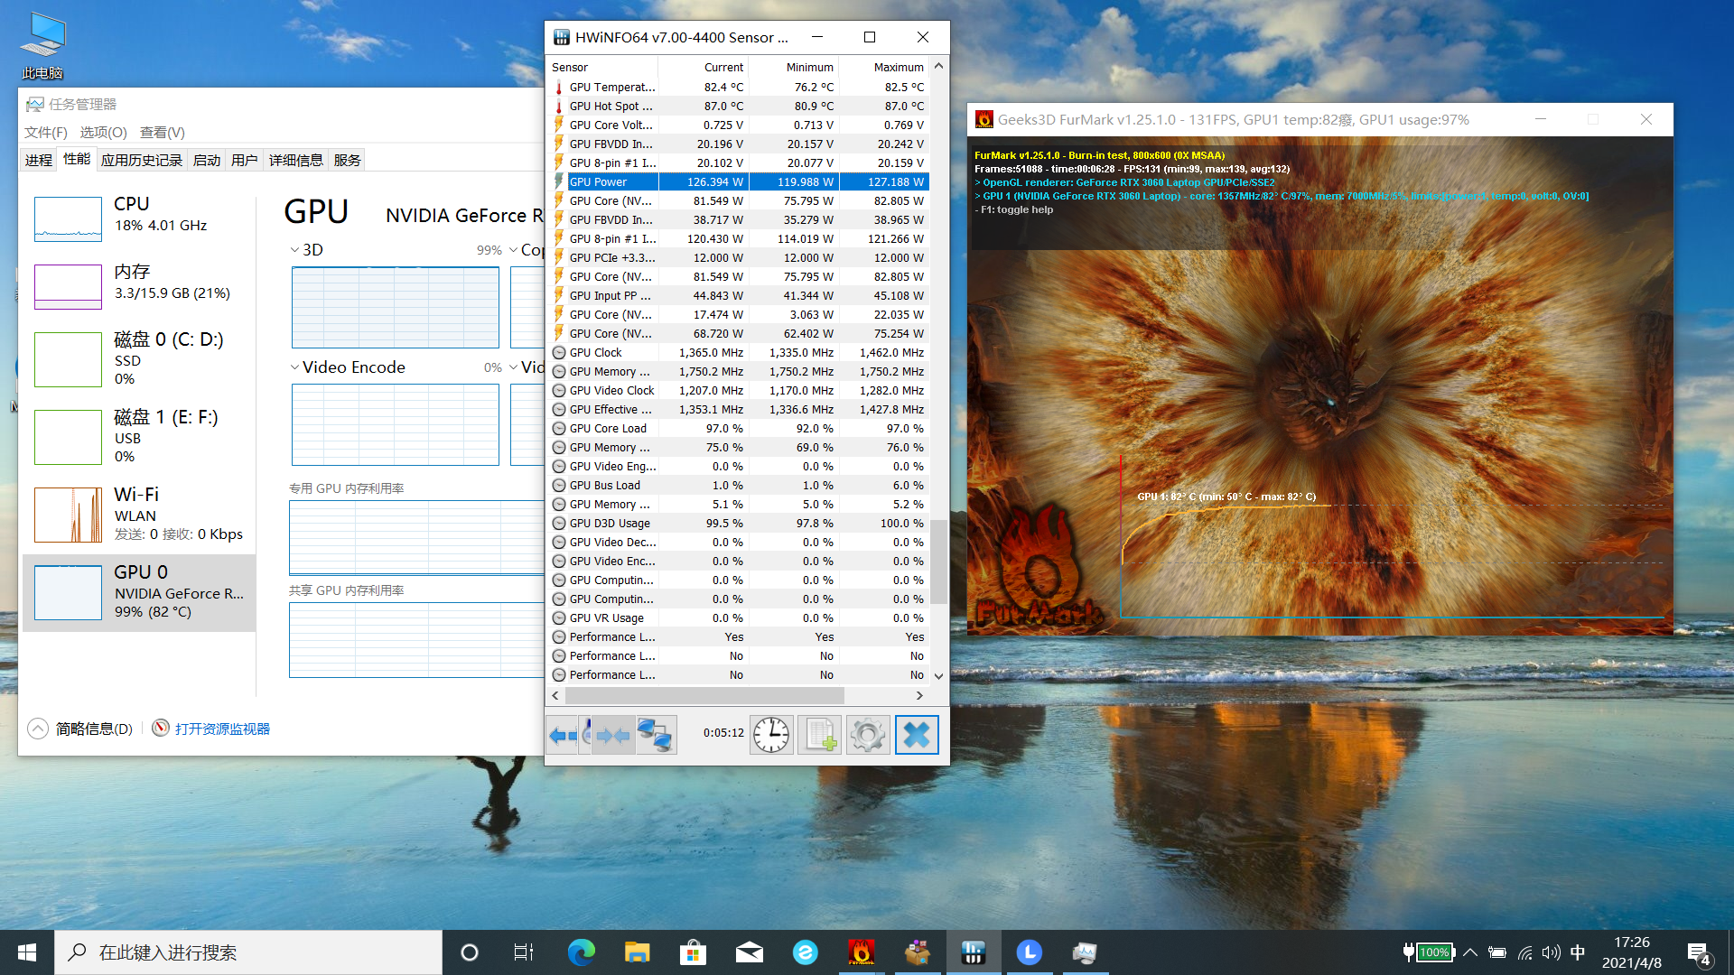The width and height of the screenshot is (1734, 975).
Task: Open the resource monitor icon in Task Manager
Action: [161, 728]
